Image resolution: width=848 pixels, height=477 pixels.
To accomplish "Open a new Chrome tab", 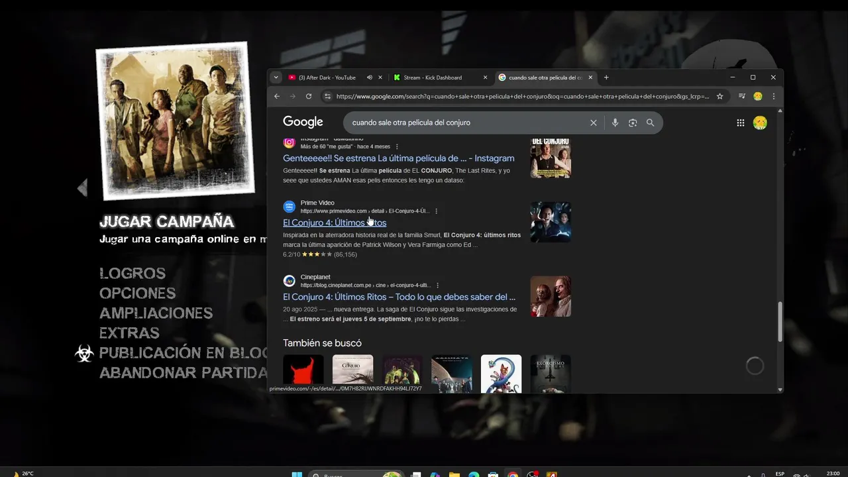I will 606,78.
